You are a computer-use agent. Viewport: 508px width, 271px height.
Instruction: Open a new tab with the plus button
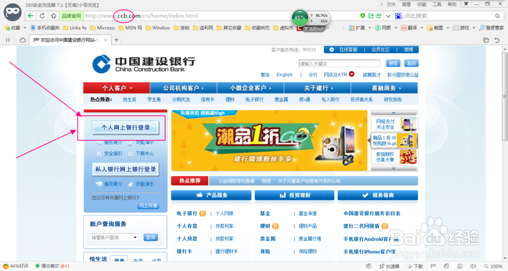[x=116, y=40]
